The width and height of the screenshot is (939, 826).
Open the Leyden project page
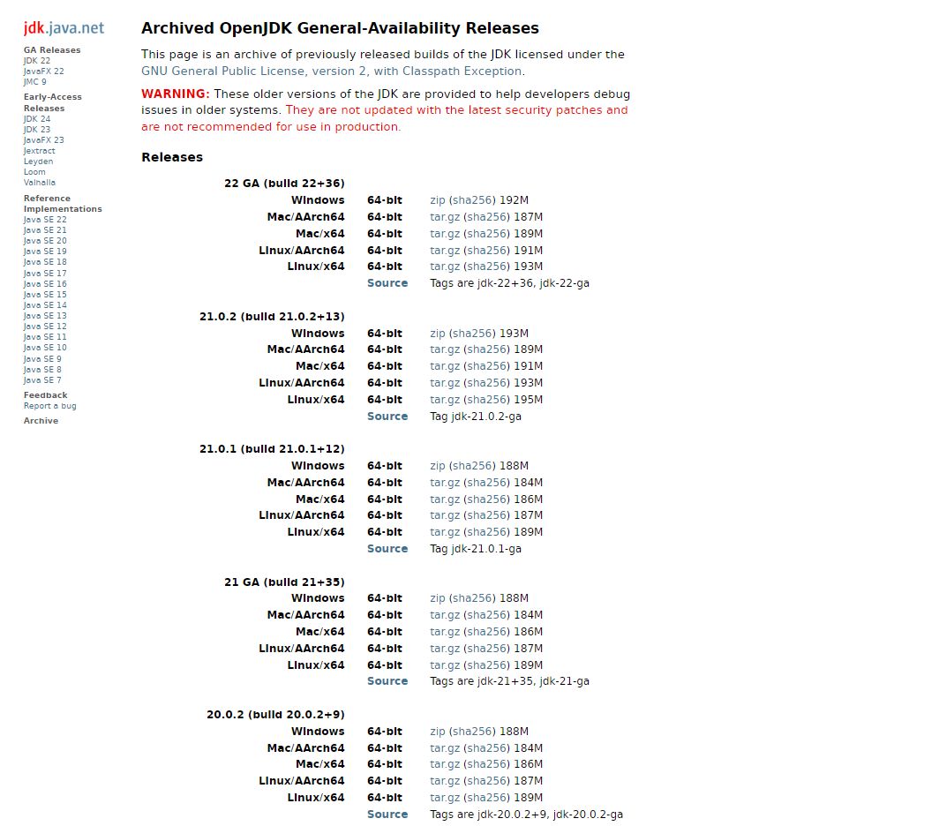[38, 161]
